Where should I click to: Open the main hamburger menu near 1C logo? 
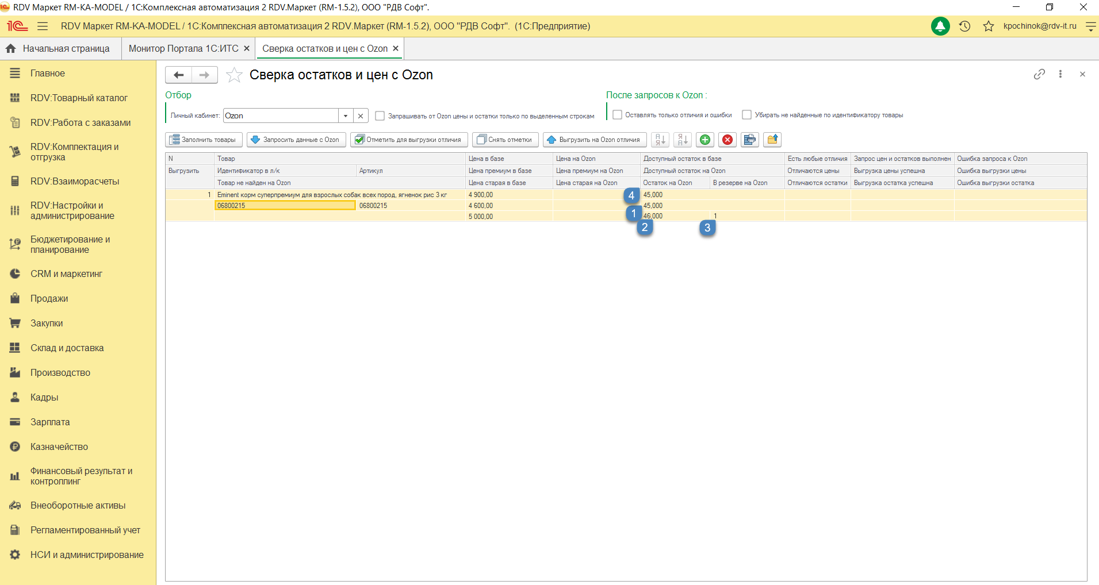point(43,26)
